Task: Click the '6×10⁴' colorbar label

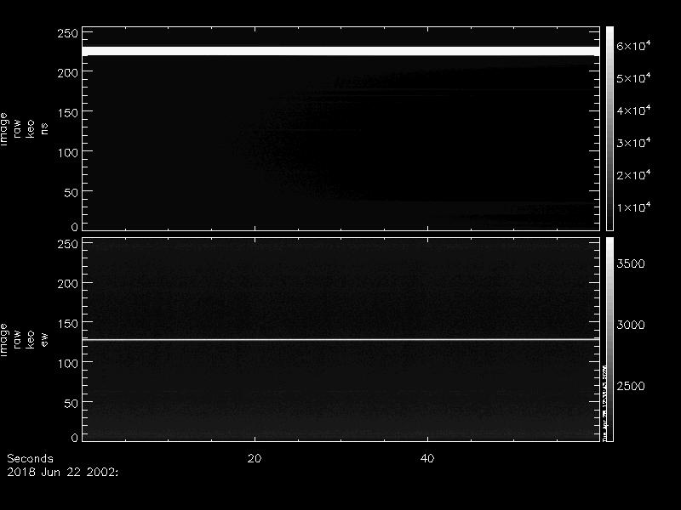Action: 633,45
